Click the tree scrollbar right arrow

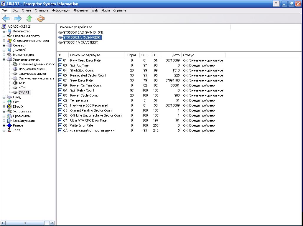[x=52, y=223]
